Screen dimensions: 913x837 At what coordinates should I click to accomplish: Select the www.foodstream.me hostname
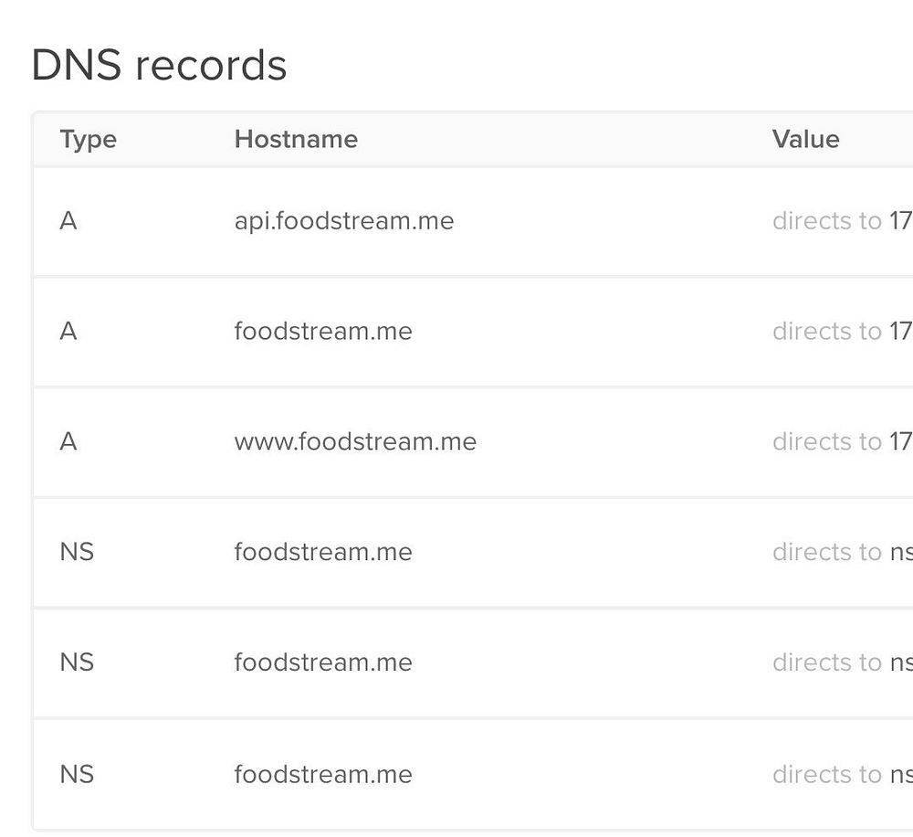click(x=355, y=441)
